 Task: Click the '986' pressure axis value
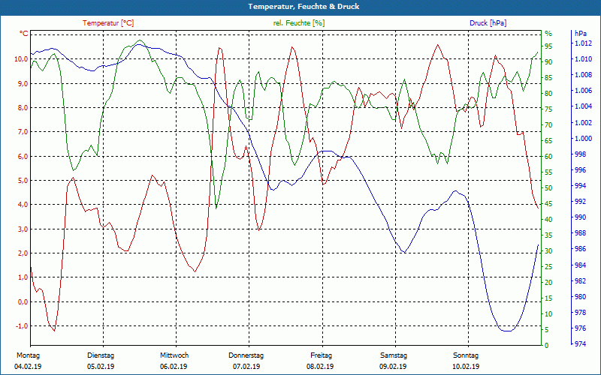[x=580, y=249]
